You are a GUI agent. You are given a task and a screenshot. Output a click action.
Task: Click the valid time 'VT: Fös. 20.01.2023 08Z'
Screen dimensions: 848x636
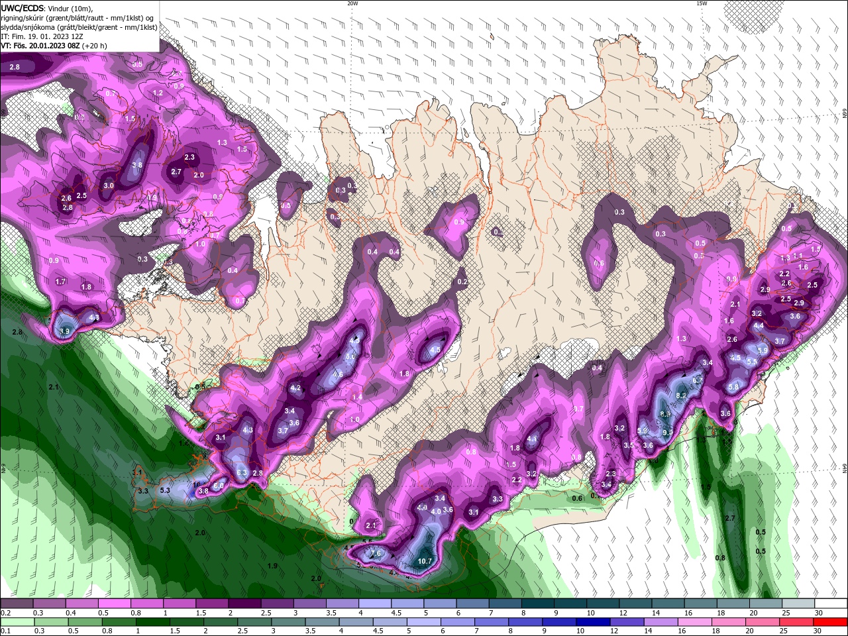(39, 46)
